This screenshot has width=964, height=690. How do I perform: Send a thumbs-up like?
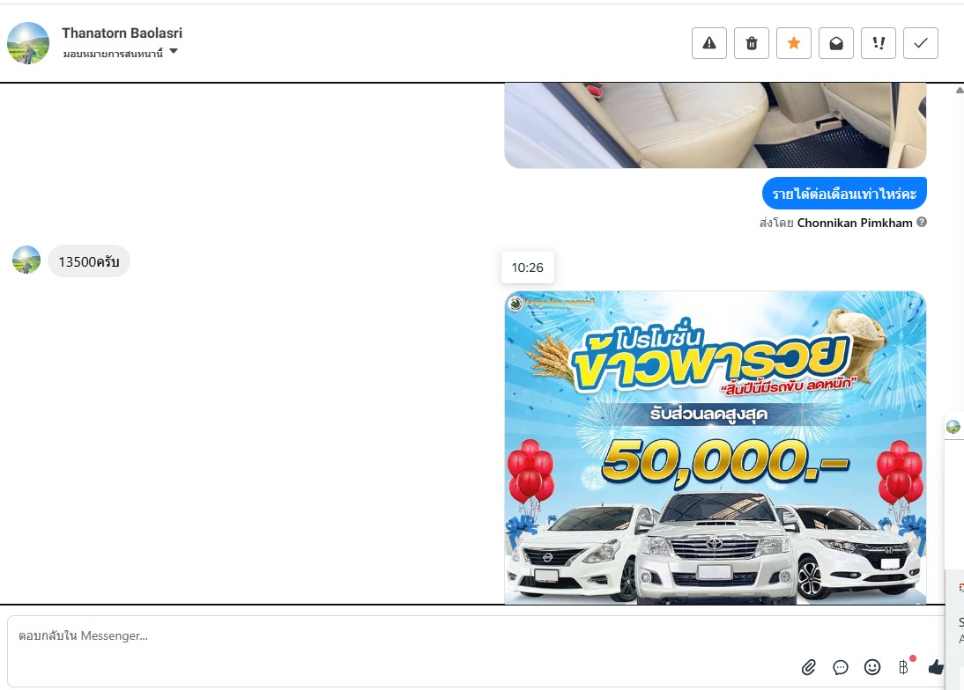[x=936, y=667]
